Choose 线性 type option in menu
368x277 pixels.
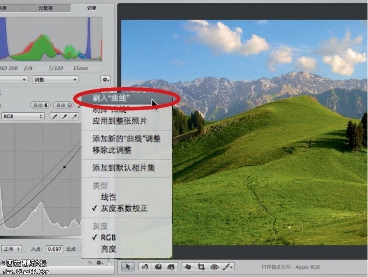coord(108,197)
